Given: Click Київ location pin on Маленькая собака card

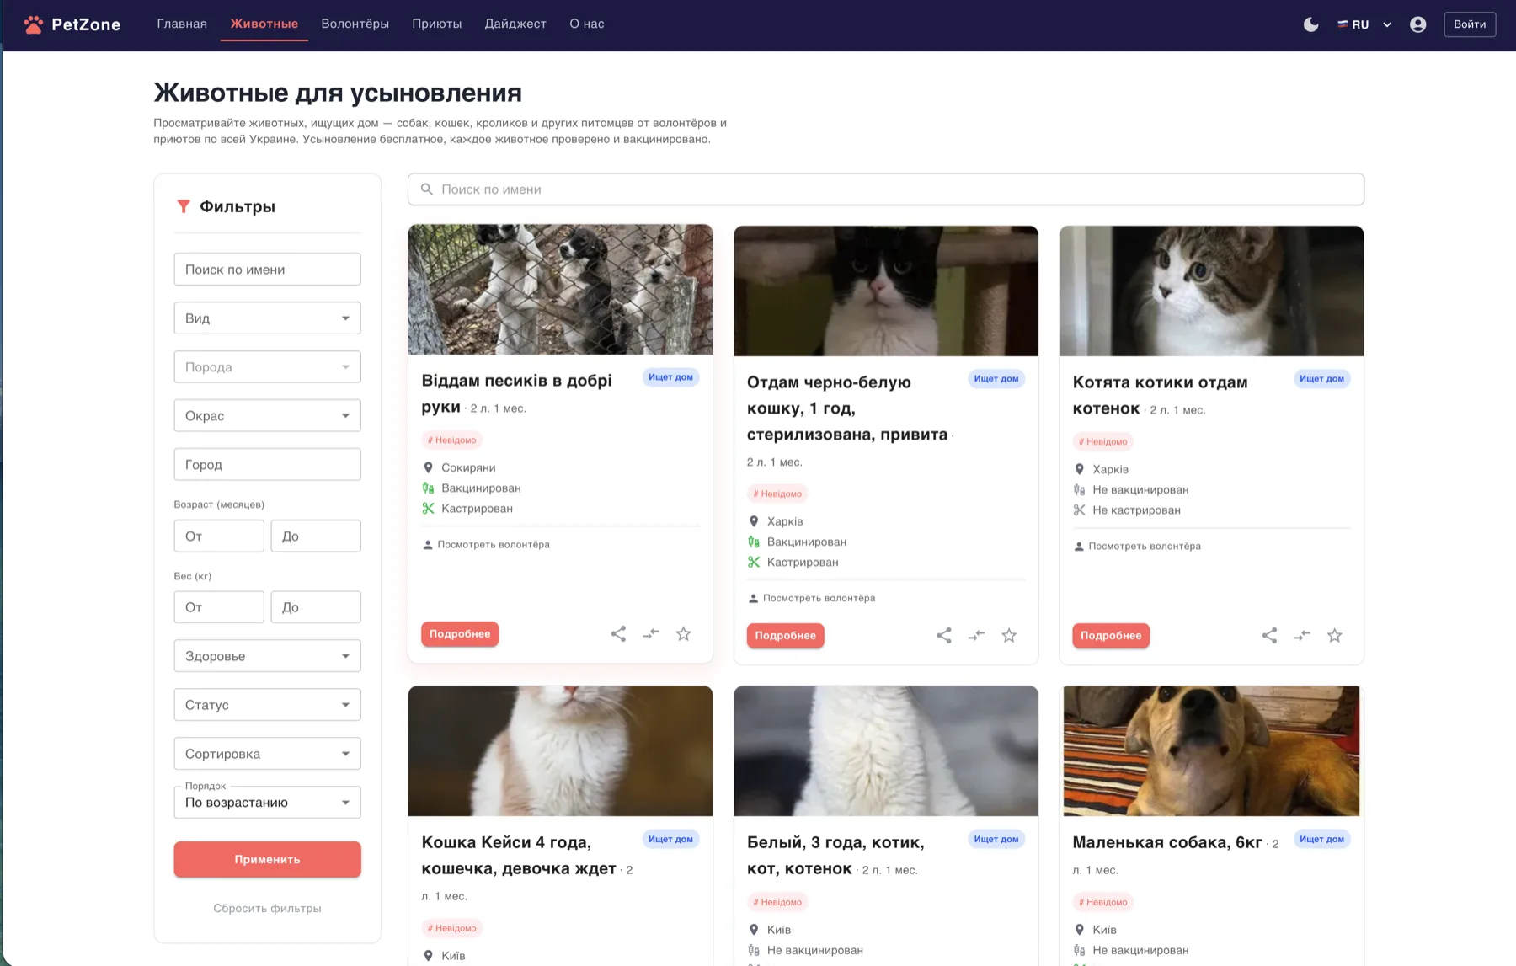Looking at the screenshot, I should click(1079, 931).
